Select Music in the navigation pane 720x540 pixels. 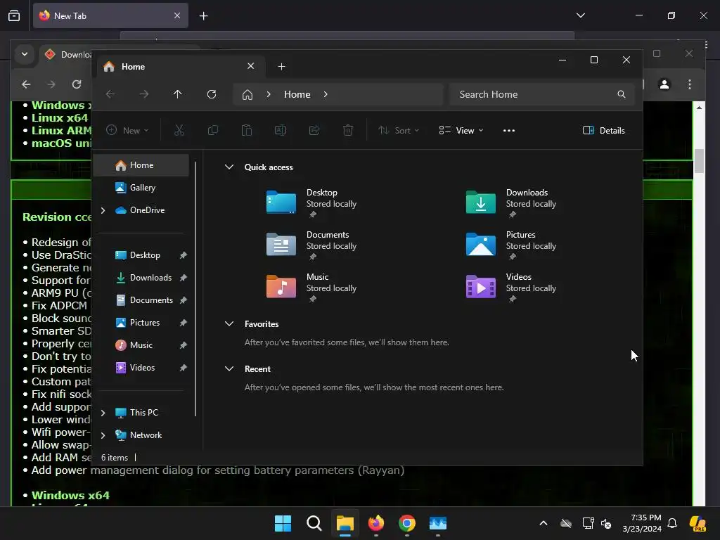click(141, 345)
